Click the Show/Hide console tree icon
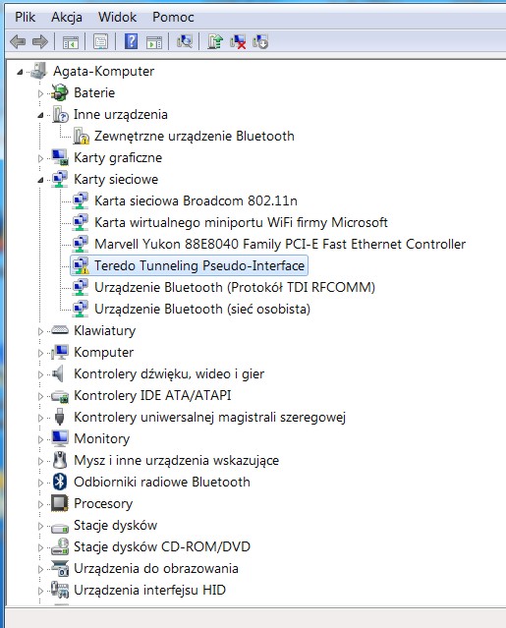Screen dimensions: 506x628 [71, 41]
